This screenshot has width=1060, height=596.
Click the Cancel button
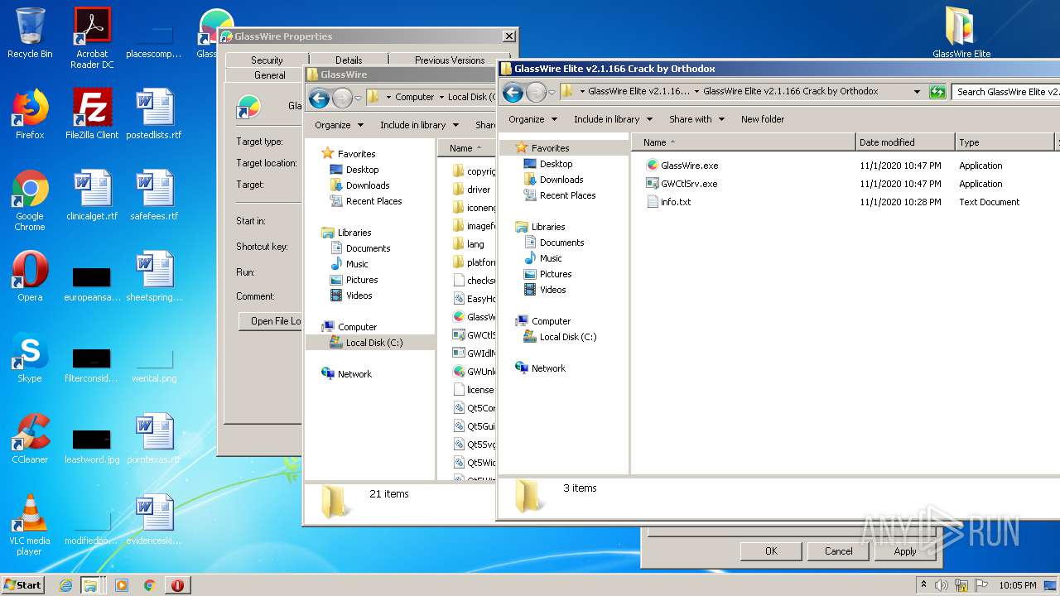(838, 551)
